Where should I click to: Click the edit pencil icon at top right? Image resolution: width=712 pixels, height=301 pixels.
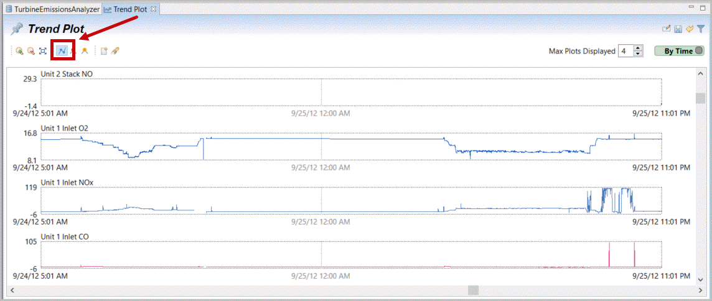pos(666,29)
